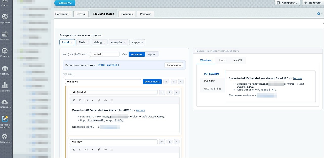Move the IAR EWARM nested tab up
324x158 pixels.
tap(162, 92)
